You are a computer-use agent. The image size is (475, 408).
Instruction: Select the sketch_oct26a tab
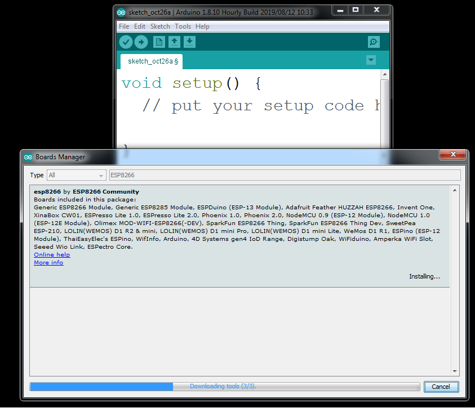[x=152, y=61]
